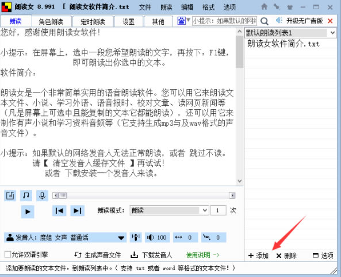This screenshot has height=277, width=341.
Task: Open the skin shirt icon in title bar
Action: [x=290, y=7]
